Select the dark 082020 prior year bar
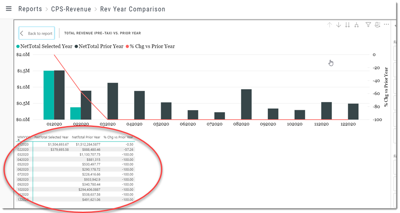Viewport: 400px width, 213px height. pyautogui.click(x=246, y=104)
